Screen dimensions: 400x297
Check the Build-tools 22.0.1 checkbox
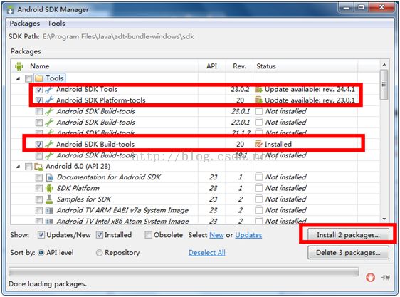pos(39,123)
